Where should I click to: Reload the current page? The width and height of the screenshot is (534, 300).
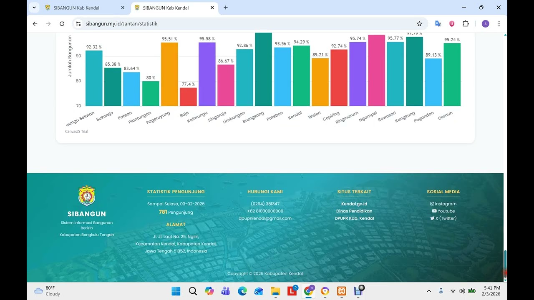(62, 24)
